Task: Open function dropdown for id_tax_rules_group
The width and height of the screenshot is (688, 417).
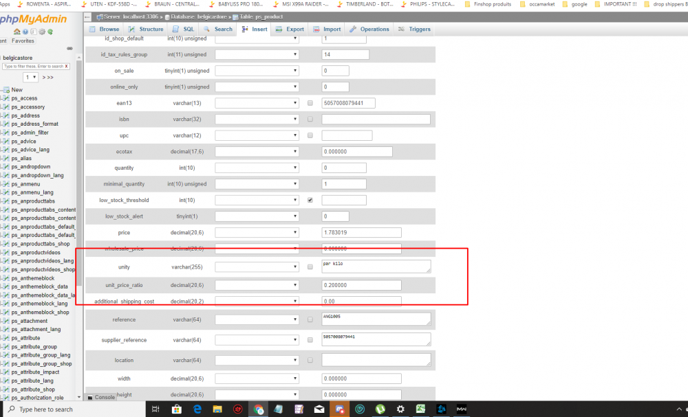Action: [257, 55]
